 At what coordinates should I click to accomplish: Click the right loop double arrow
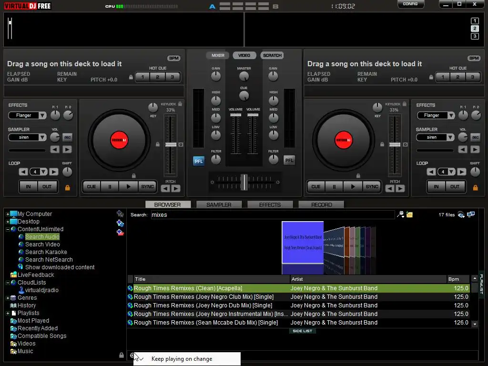coord(461,172)
